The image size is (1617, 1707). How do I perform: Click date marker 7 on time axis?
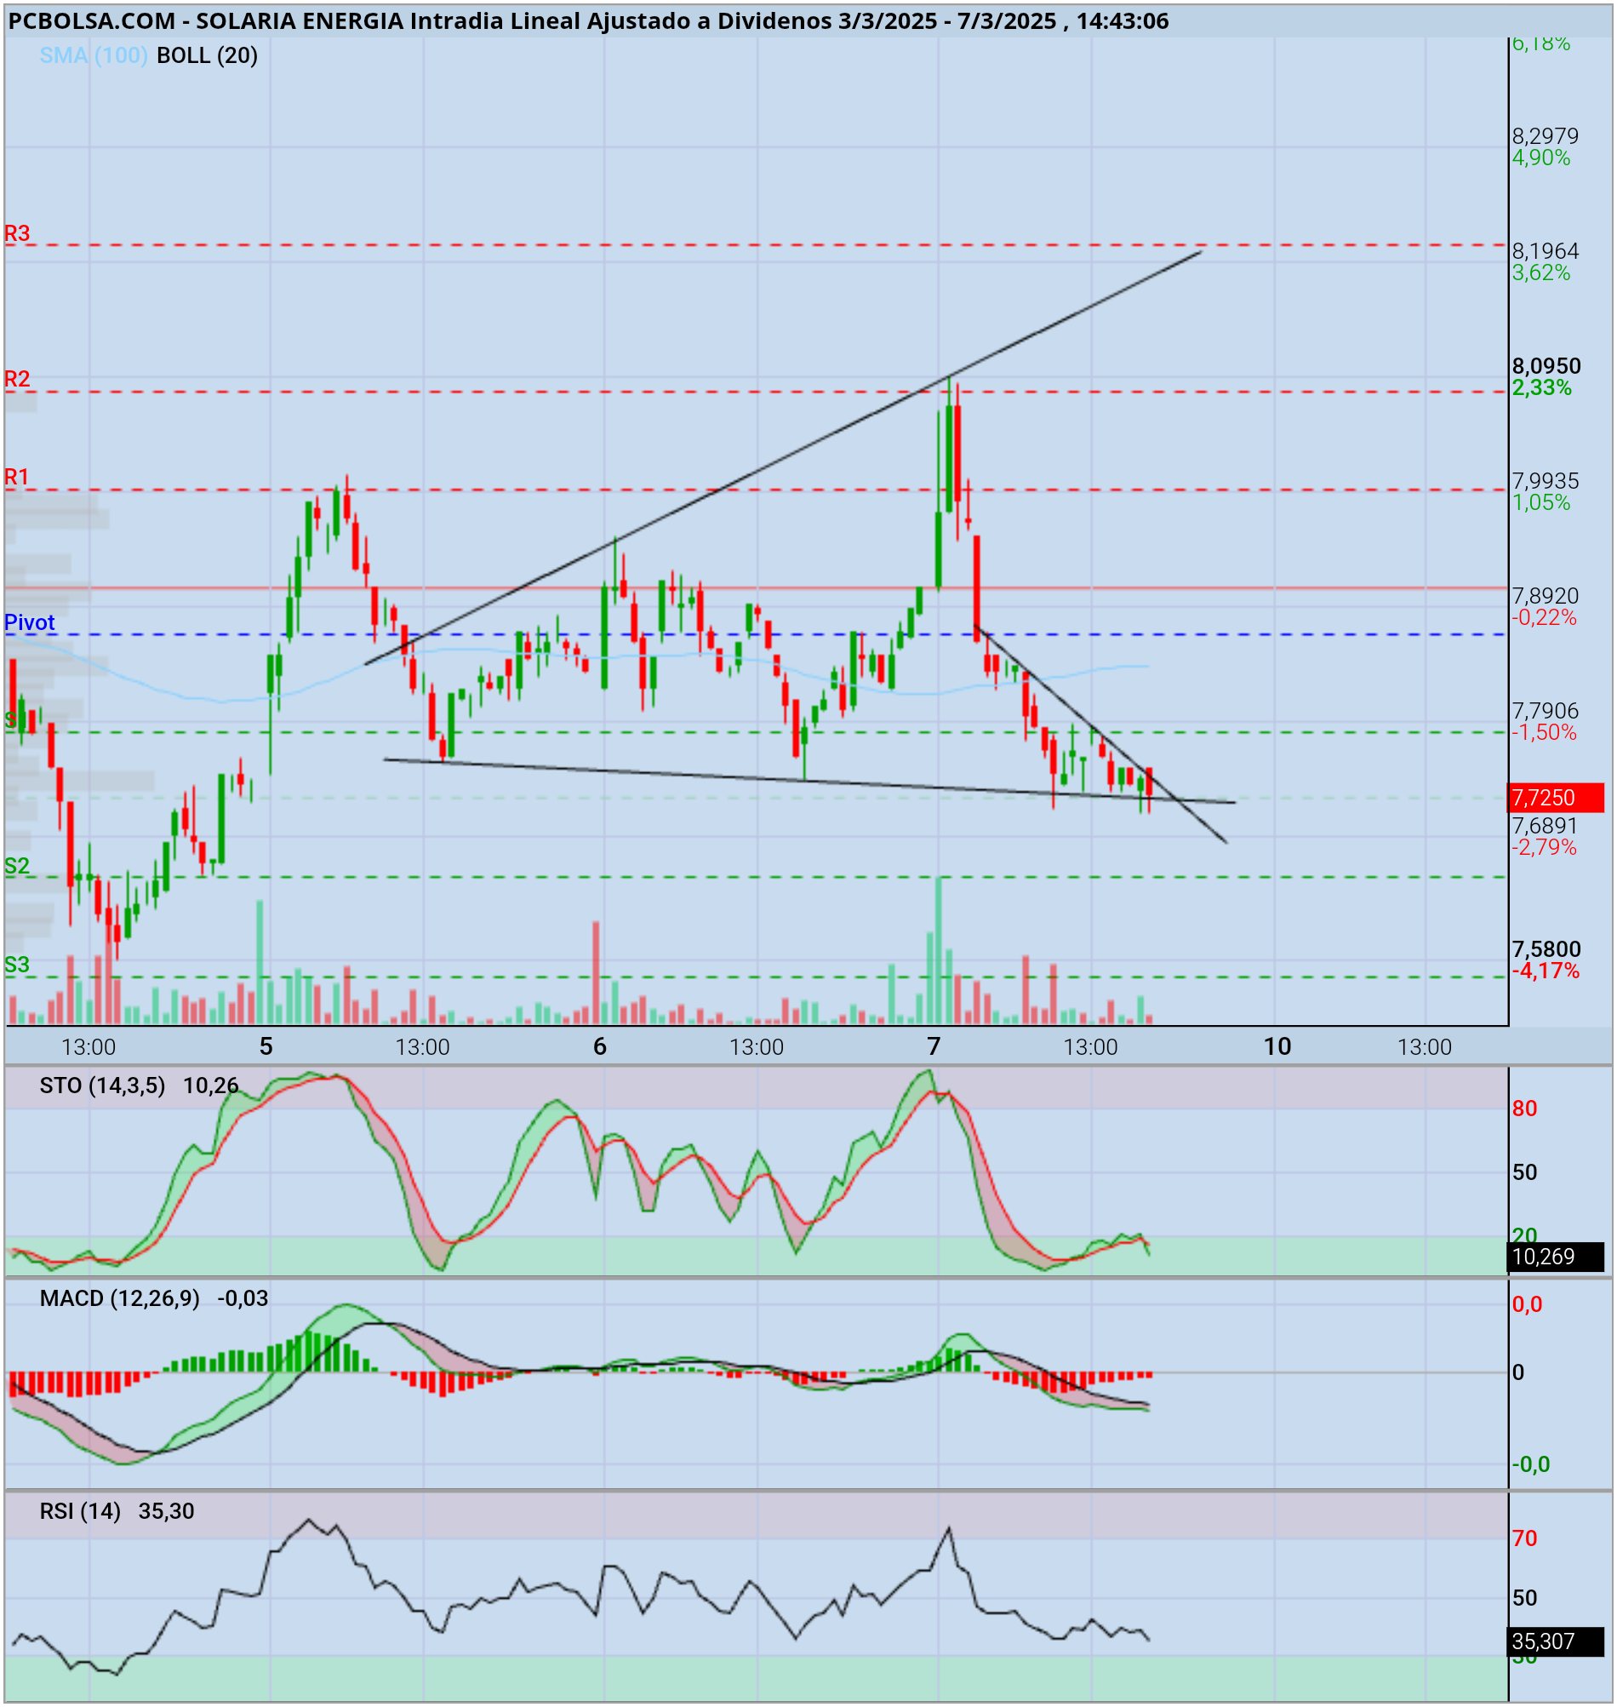pyautogui.click(x=934, y=1046)
